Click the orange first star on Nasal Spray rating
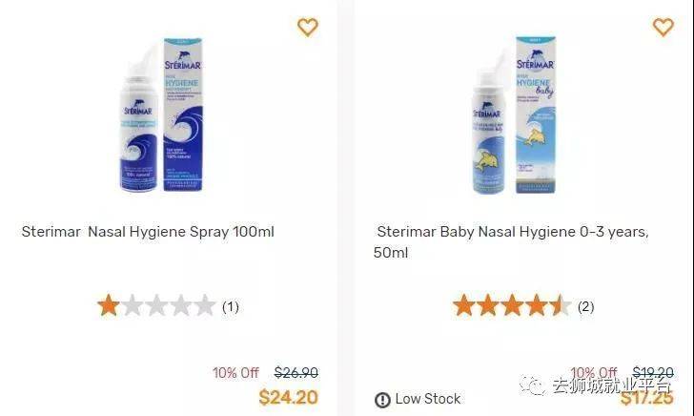The width and height of the screenshot is (694, 416). [x=108, y=306]
